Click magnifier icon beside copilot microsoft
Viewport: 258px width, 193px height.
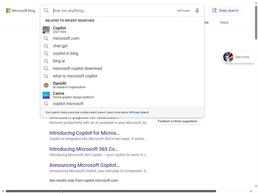(46, 104)
